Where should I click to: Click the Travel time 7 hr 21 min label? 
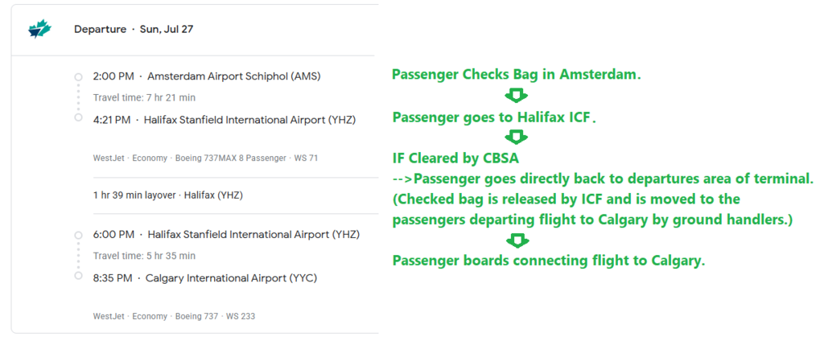(144, 97)
